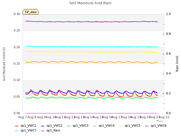Click the magenta sp1_Rain legend swatch
The image size is (181, 136).
43,131
